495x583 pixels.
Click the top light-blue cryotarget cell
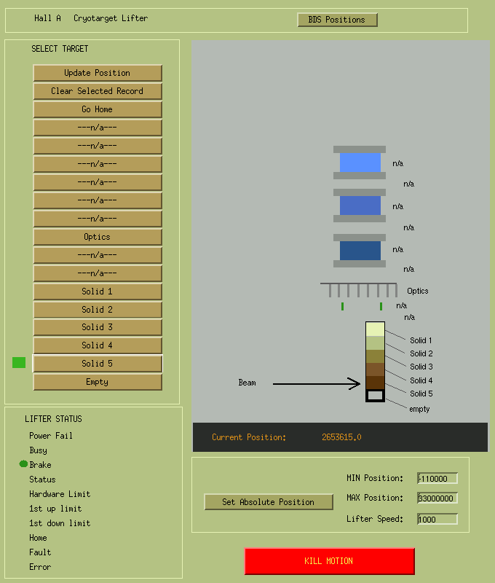point(360,163)
